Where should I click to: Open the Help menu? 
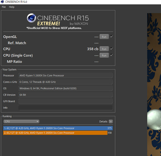click(12, 7)
